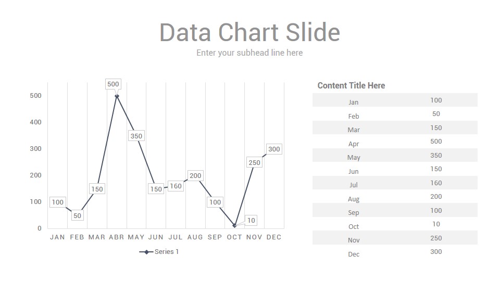Click the Jan row in the table

(395, 100)
